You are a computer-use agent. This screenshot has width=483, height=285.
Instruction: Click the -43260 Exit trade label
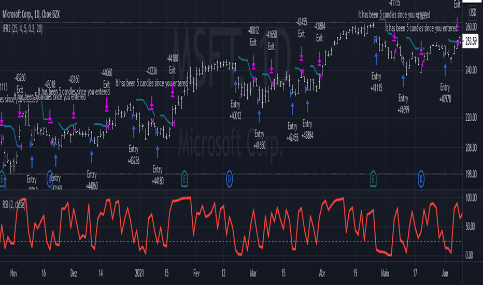(20, 83)
